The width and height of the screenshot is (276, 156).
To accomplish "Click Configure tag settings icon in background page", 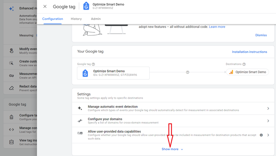I will [11, 117].
